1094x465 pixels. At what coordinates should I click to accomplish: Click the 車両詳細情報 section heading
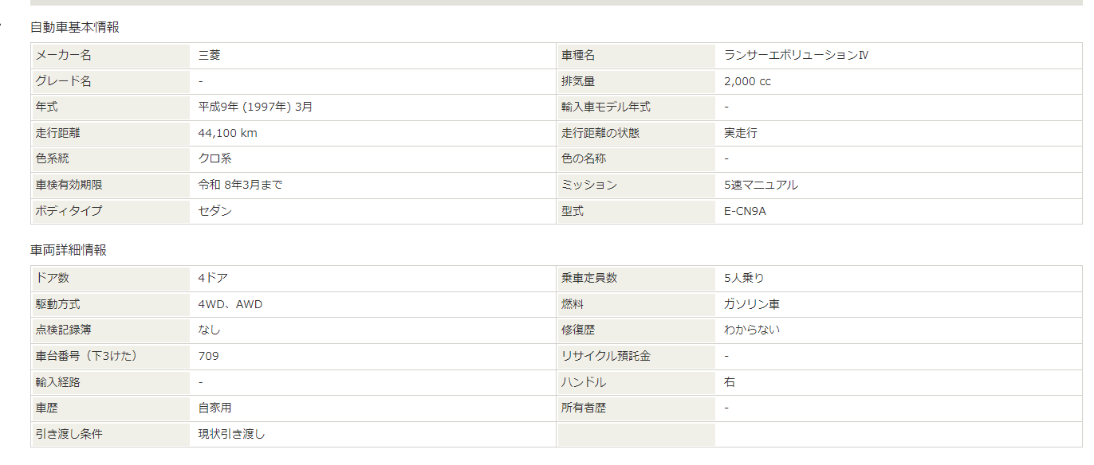click(x=69, y=250)
